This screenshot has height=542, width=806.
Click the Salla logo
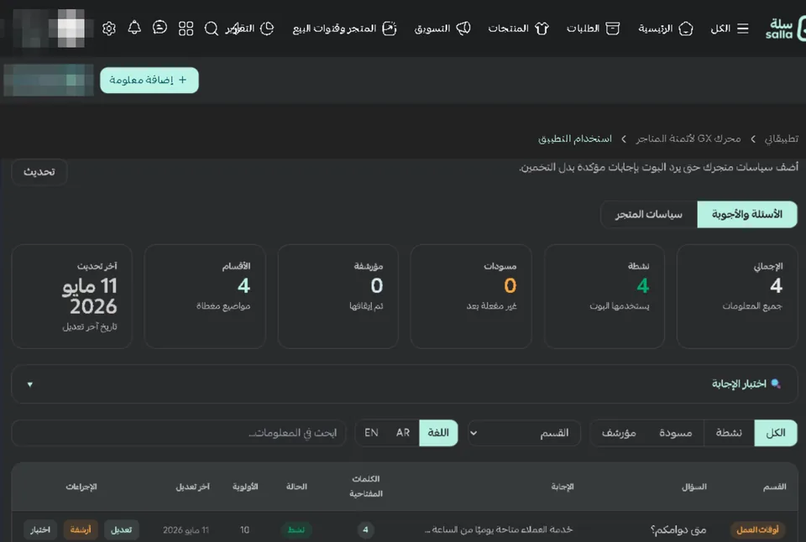click(784, 29)
